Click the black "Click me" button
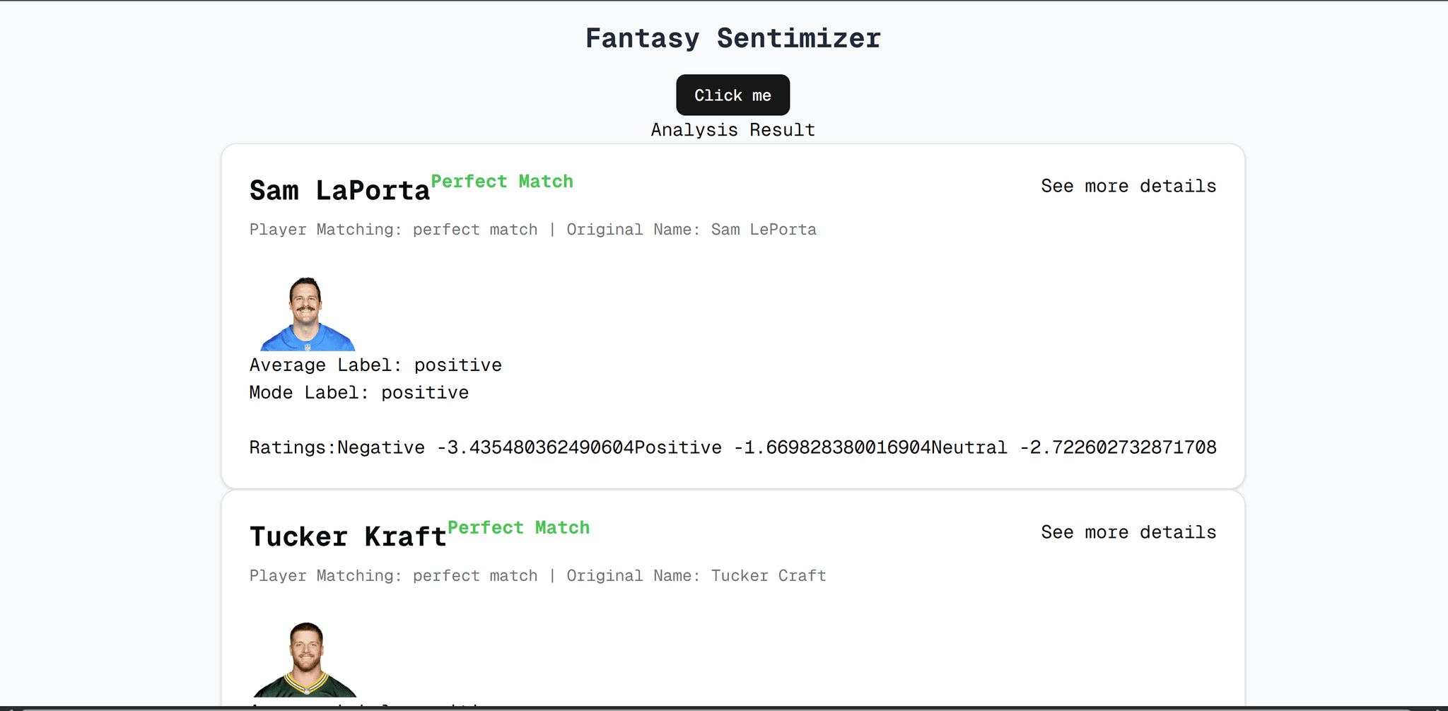The width and height of the screenshot is (1448, 711). coord(732,95)
